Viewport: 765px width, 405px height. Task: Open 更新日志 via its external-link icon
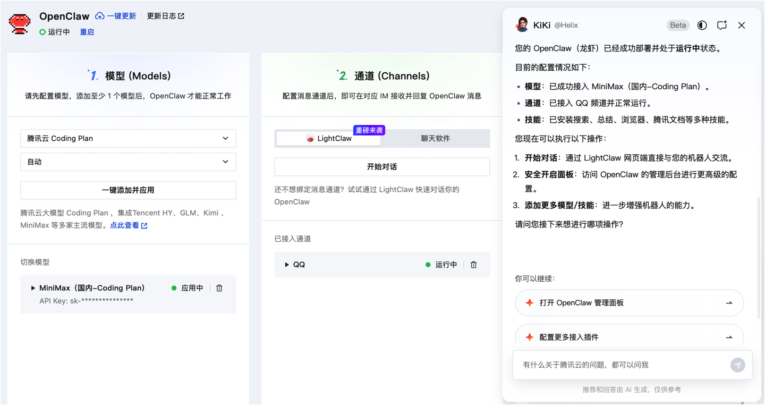181,16
